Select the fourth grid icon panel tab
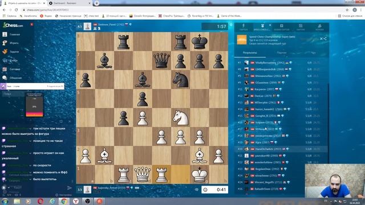Screen dimensions: 365x205 pyautogui.click(x=301, y=27)
